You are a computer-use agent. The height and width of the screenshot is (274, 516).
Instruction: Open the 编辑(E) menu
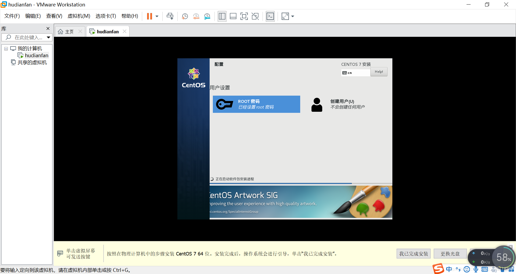pyautogui.click(x=33, y=16)
